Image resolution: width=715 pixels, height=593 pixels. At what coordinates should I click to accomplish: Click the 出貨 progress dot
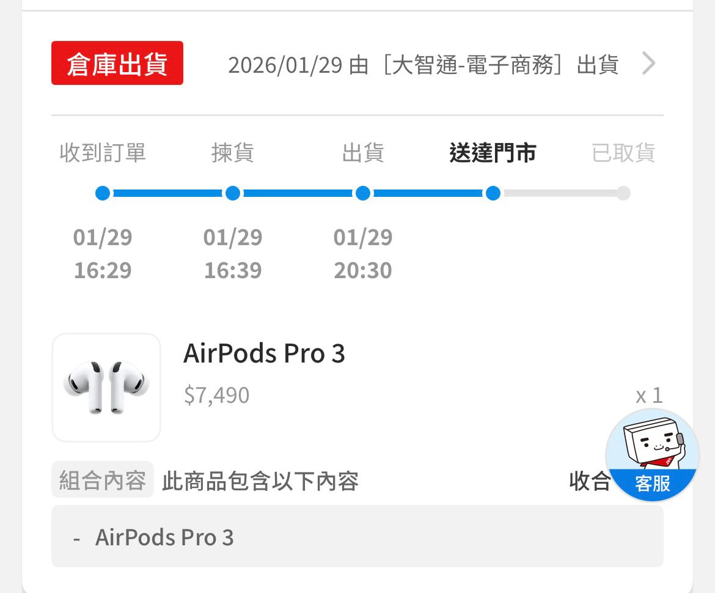tap(363, 194)
